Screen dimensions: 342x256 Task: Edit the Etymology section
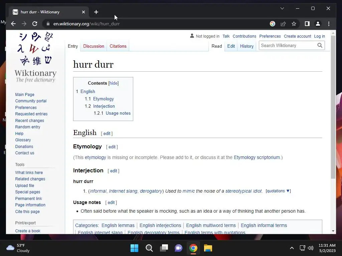112,147
